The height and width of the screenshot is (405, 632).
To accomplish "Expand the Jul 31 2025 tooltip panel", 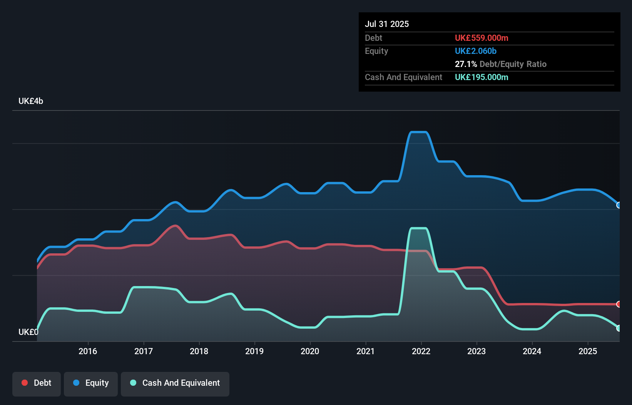I will click(x=386, y=24).
